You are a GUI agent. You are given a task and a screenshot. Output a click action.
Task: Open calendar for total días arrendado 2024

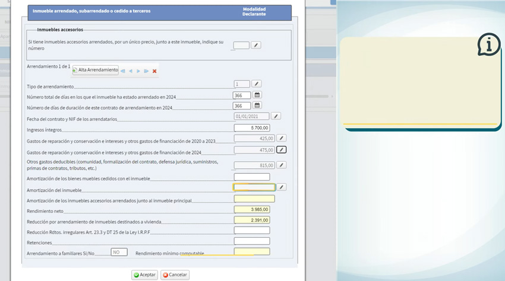[257, 95]
